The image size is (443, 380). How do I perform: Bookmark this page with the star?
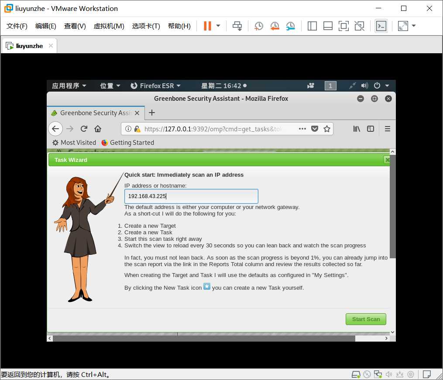[x=327, y=129]
